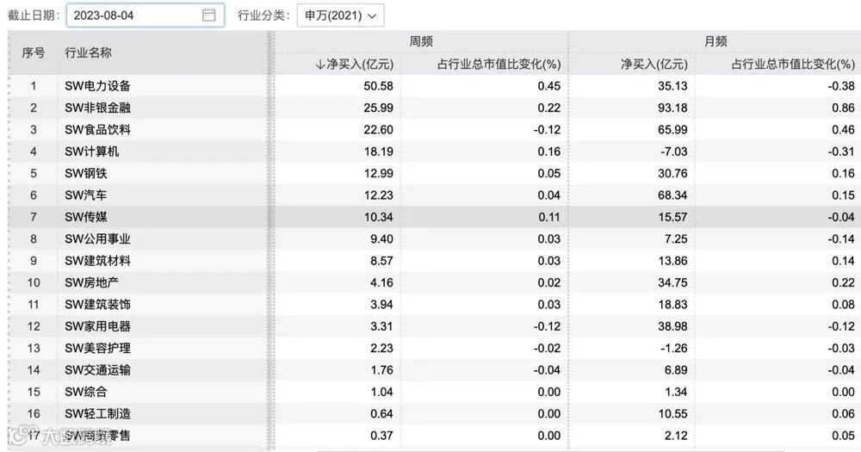The image size is (861, 452).
Task: Select row SW家用电器
Action: click(434, 326)
